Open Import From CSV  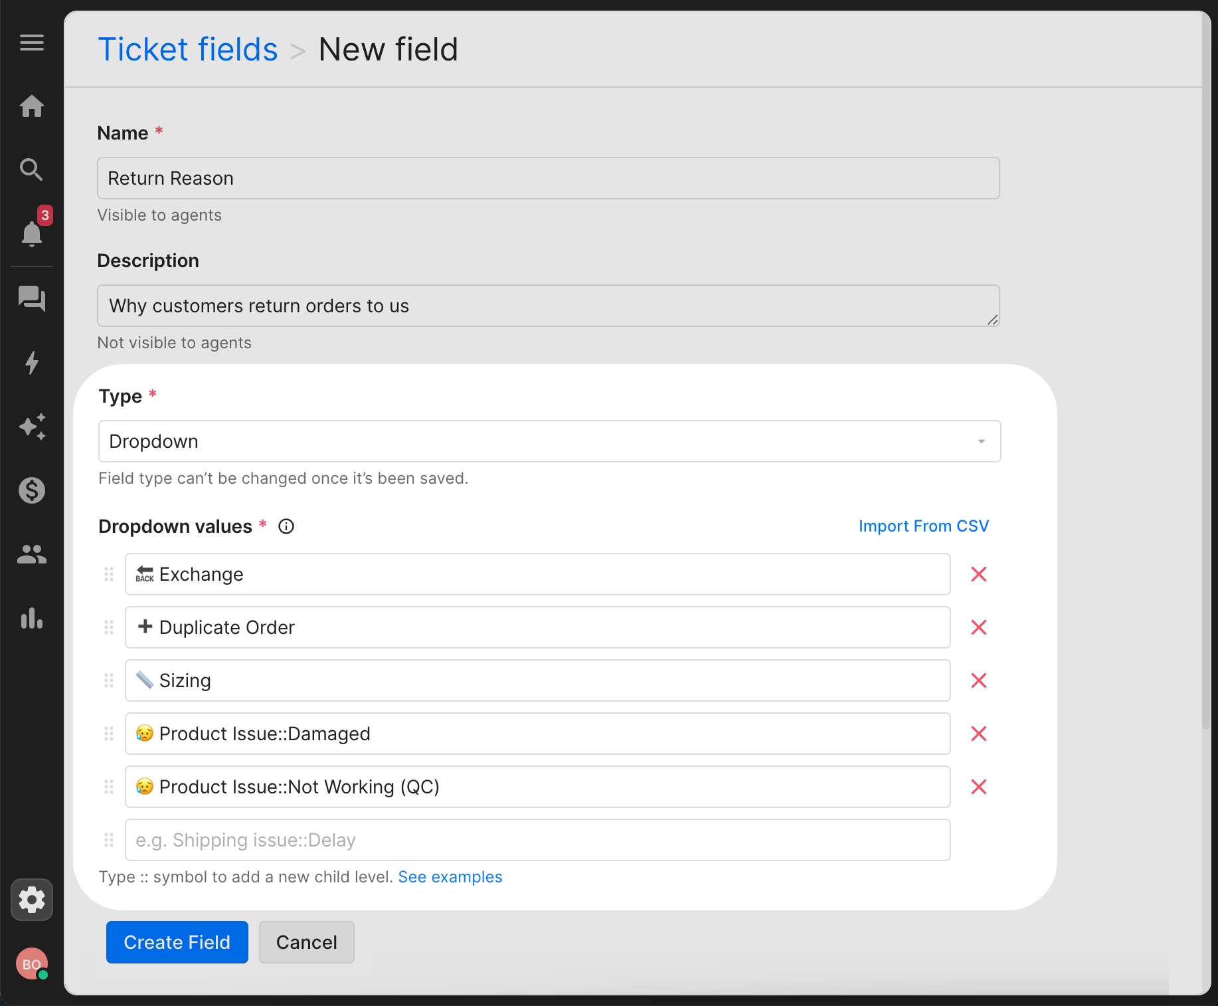coord(924,526)
